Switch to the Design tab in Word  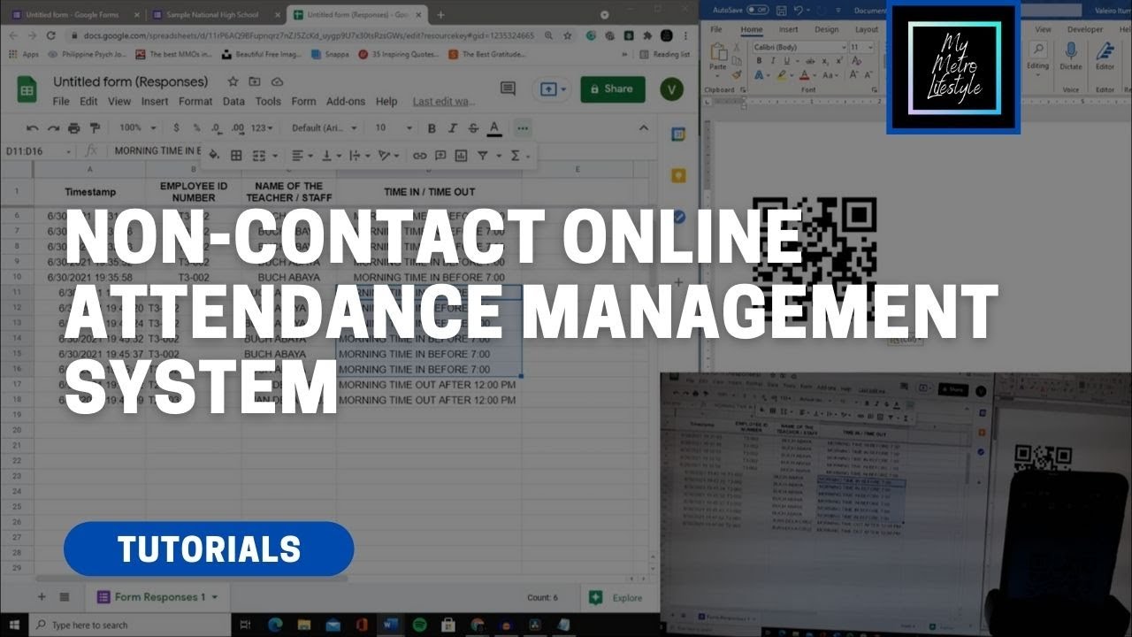826,29
